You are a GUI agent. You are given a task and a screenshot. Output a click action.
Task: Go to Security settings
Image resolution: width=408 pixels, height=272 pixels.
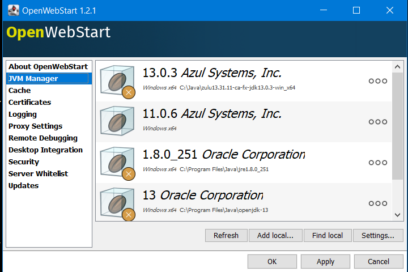pos(49,161)
